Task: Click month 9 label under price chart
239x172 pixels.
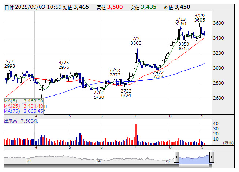Action: [202, 116]
